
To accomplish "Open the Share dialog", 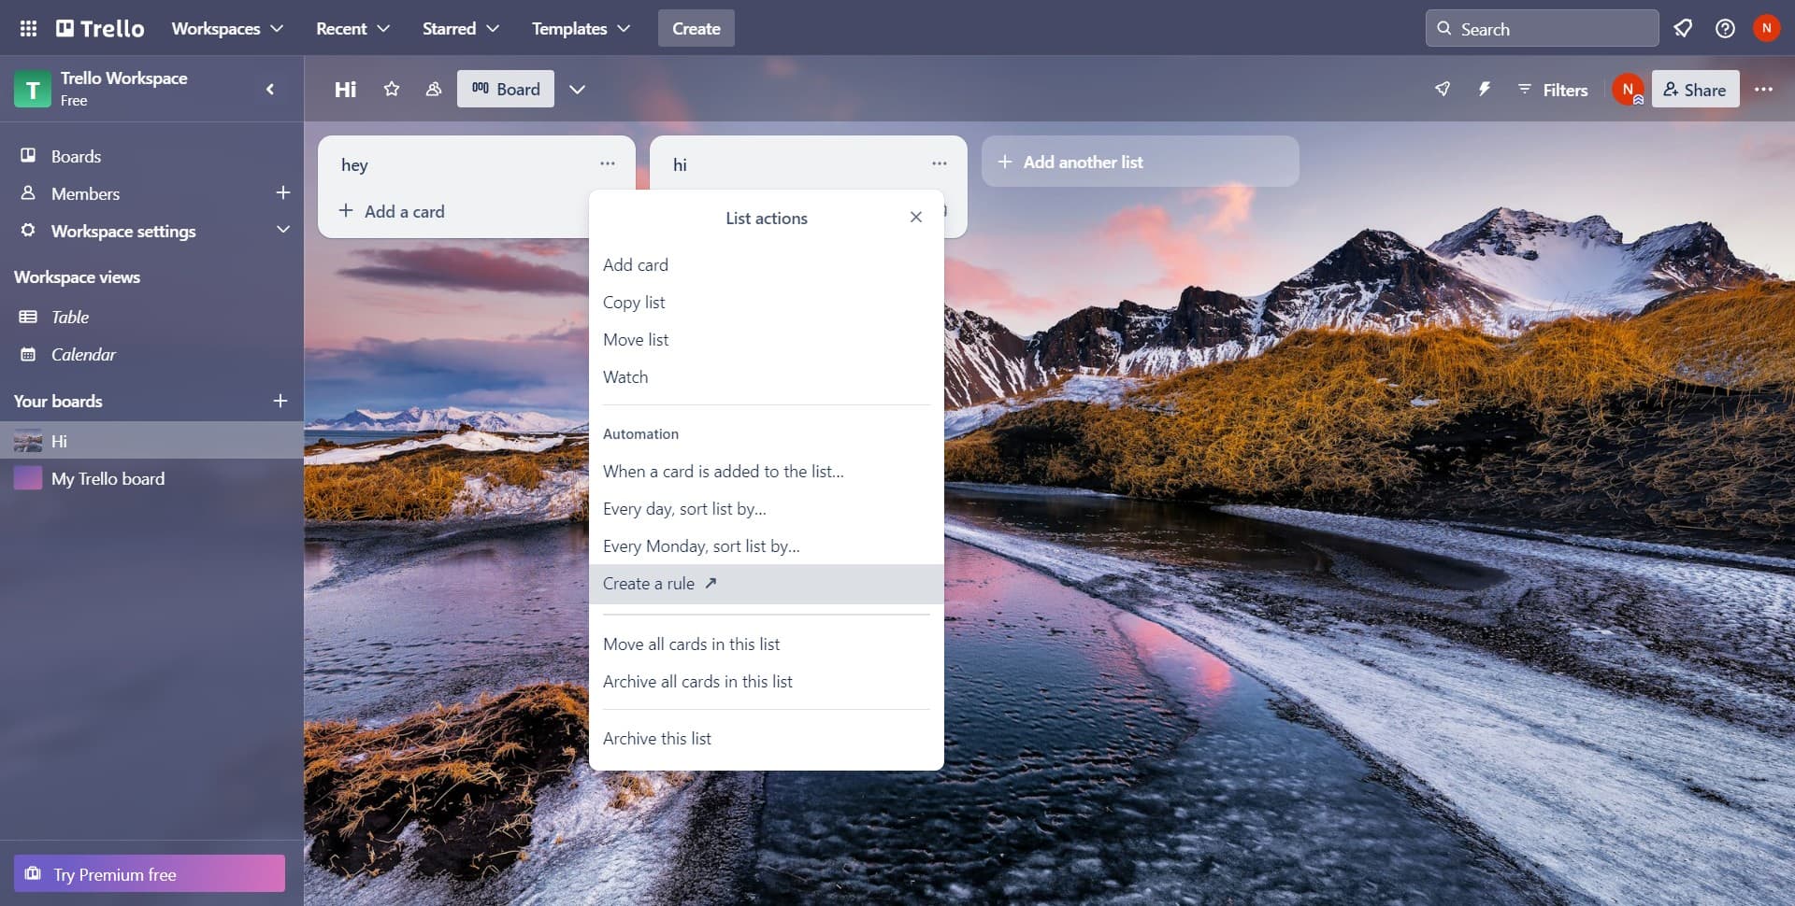I will coord(1695,89).
